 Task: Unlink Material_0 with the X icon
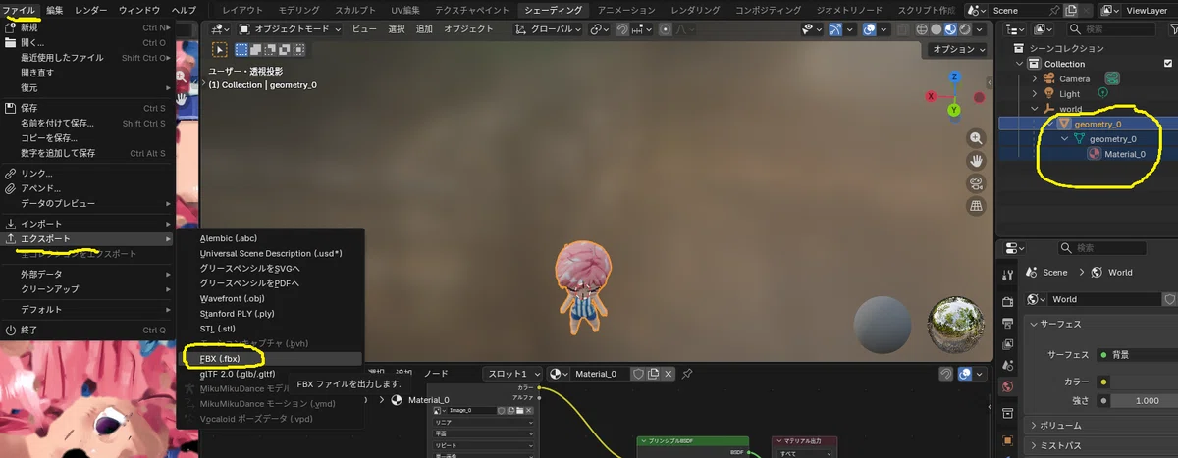pyautogui.click(x=669, y=374)
